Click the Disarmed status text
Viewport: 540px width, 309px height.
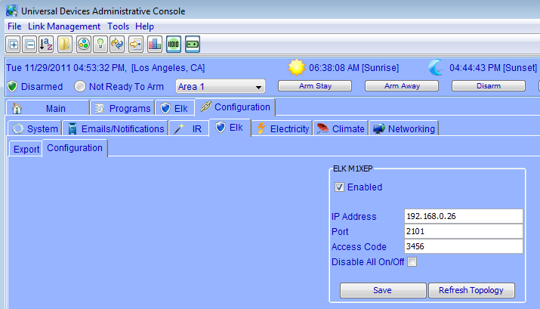42,86
